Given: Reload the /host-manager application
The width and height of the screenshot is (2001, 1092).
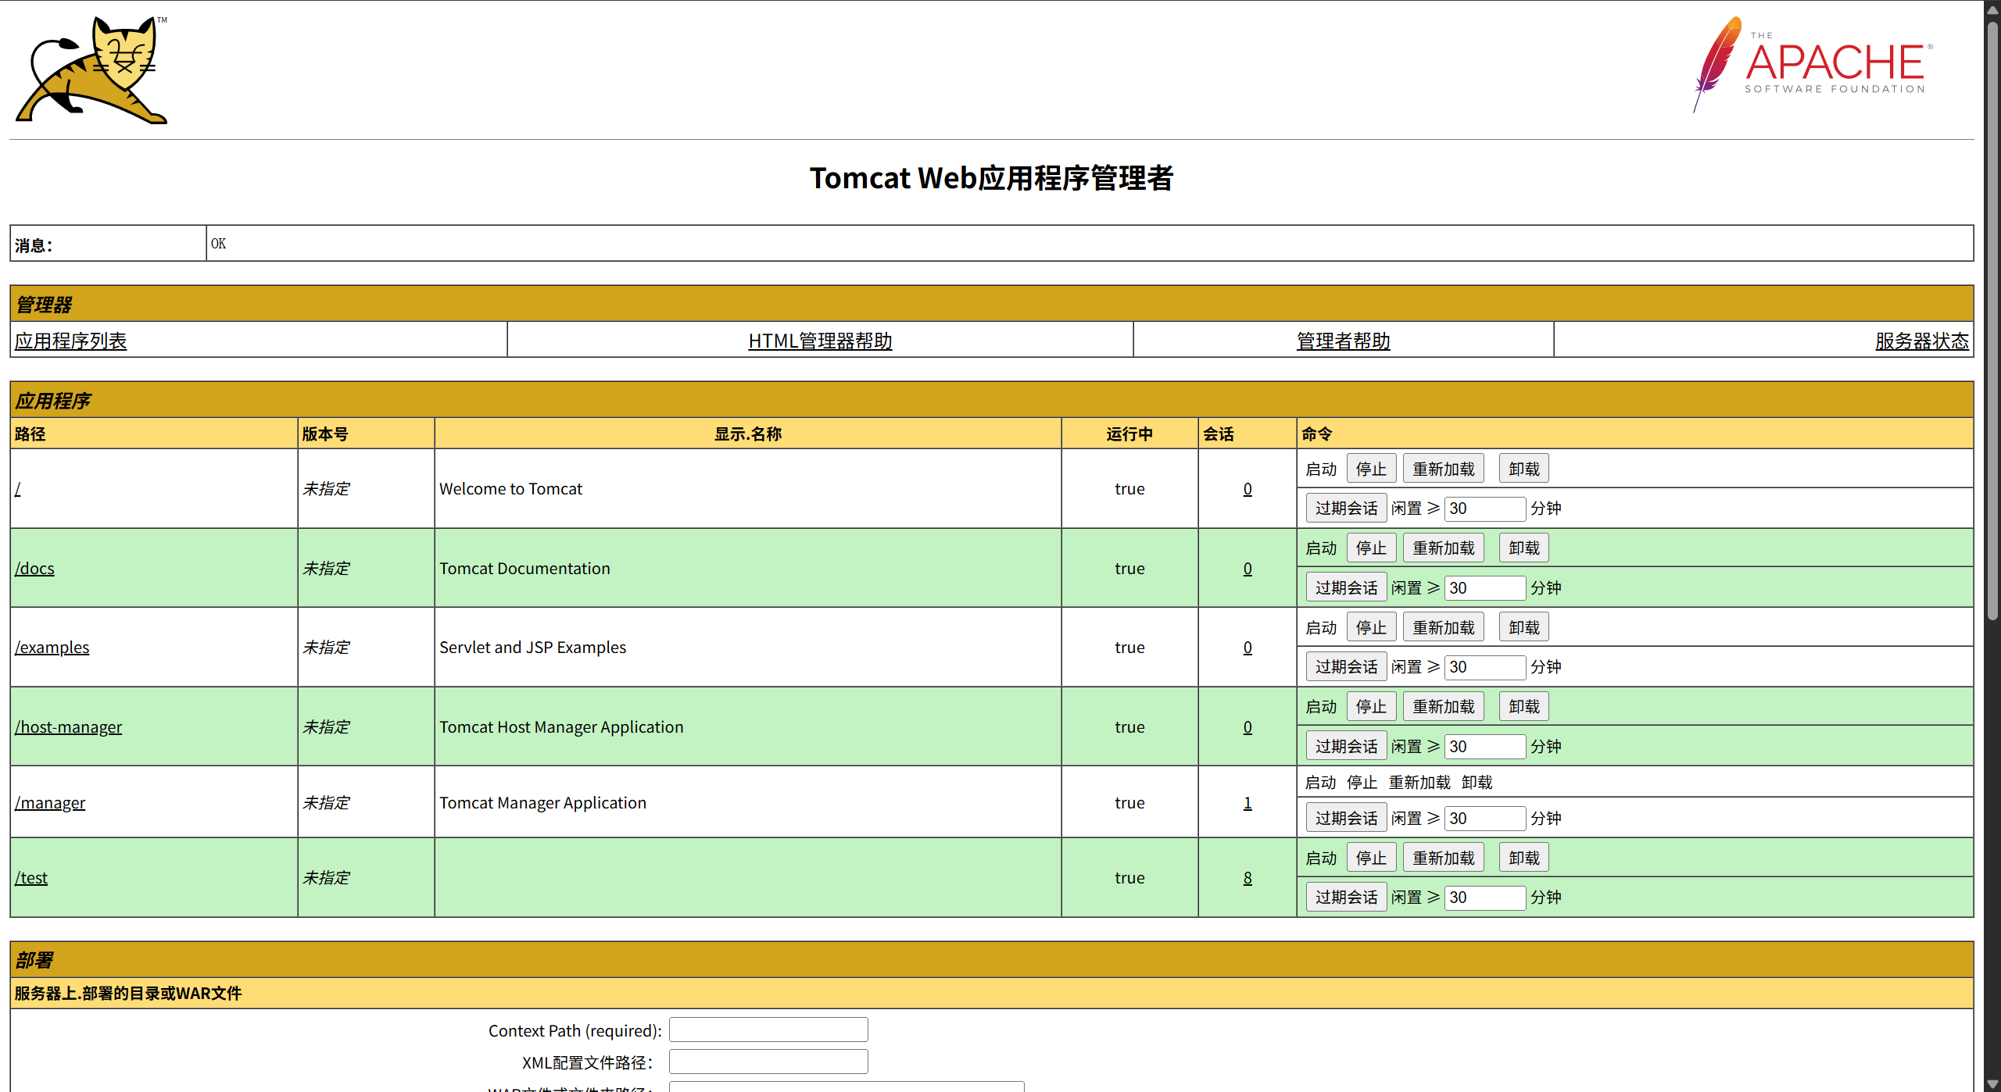Looking at the screenshot, I should coord(1443,706).
